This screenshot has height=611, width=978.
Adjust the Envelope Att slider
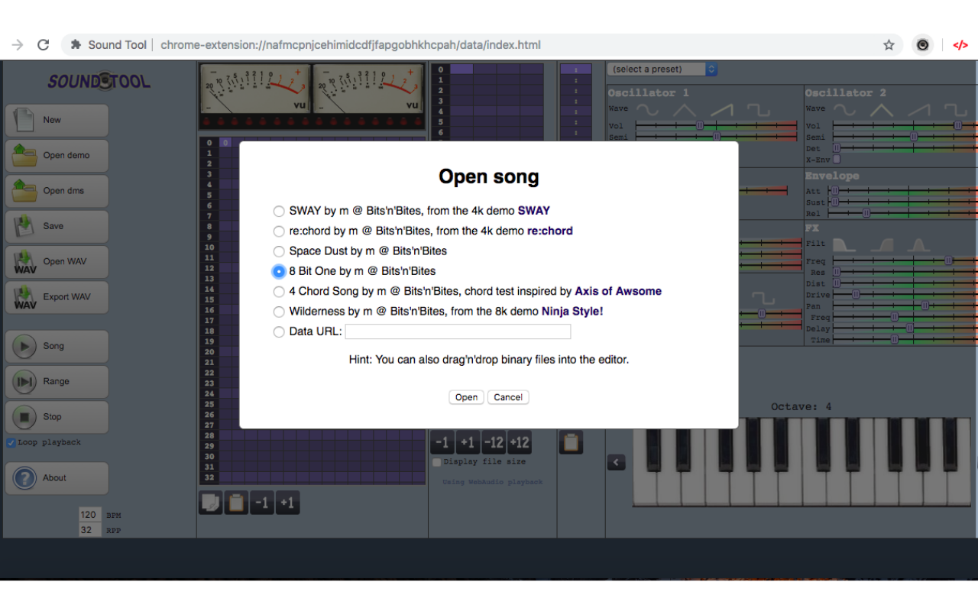(905, 191)
